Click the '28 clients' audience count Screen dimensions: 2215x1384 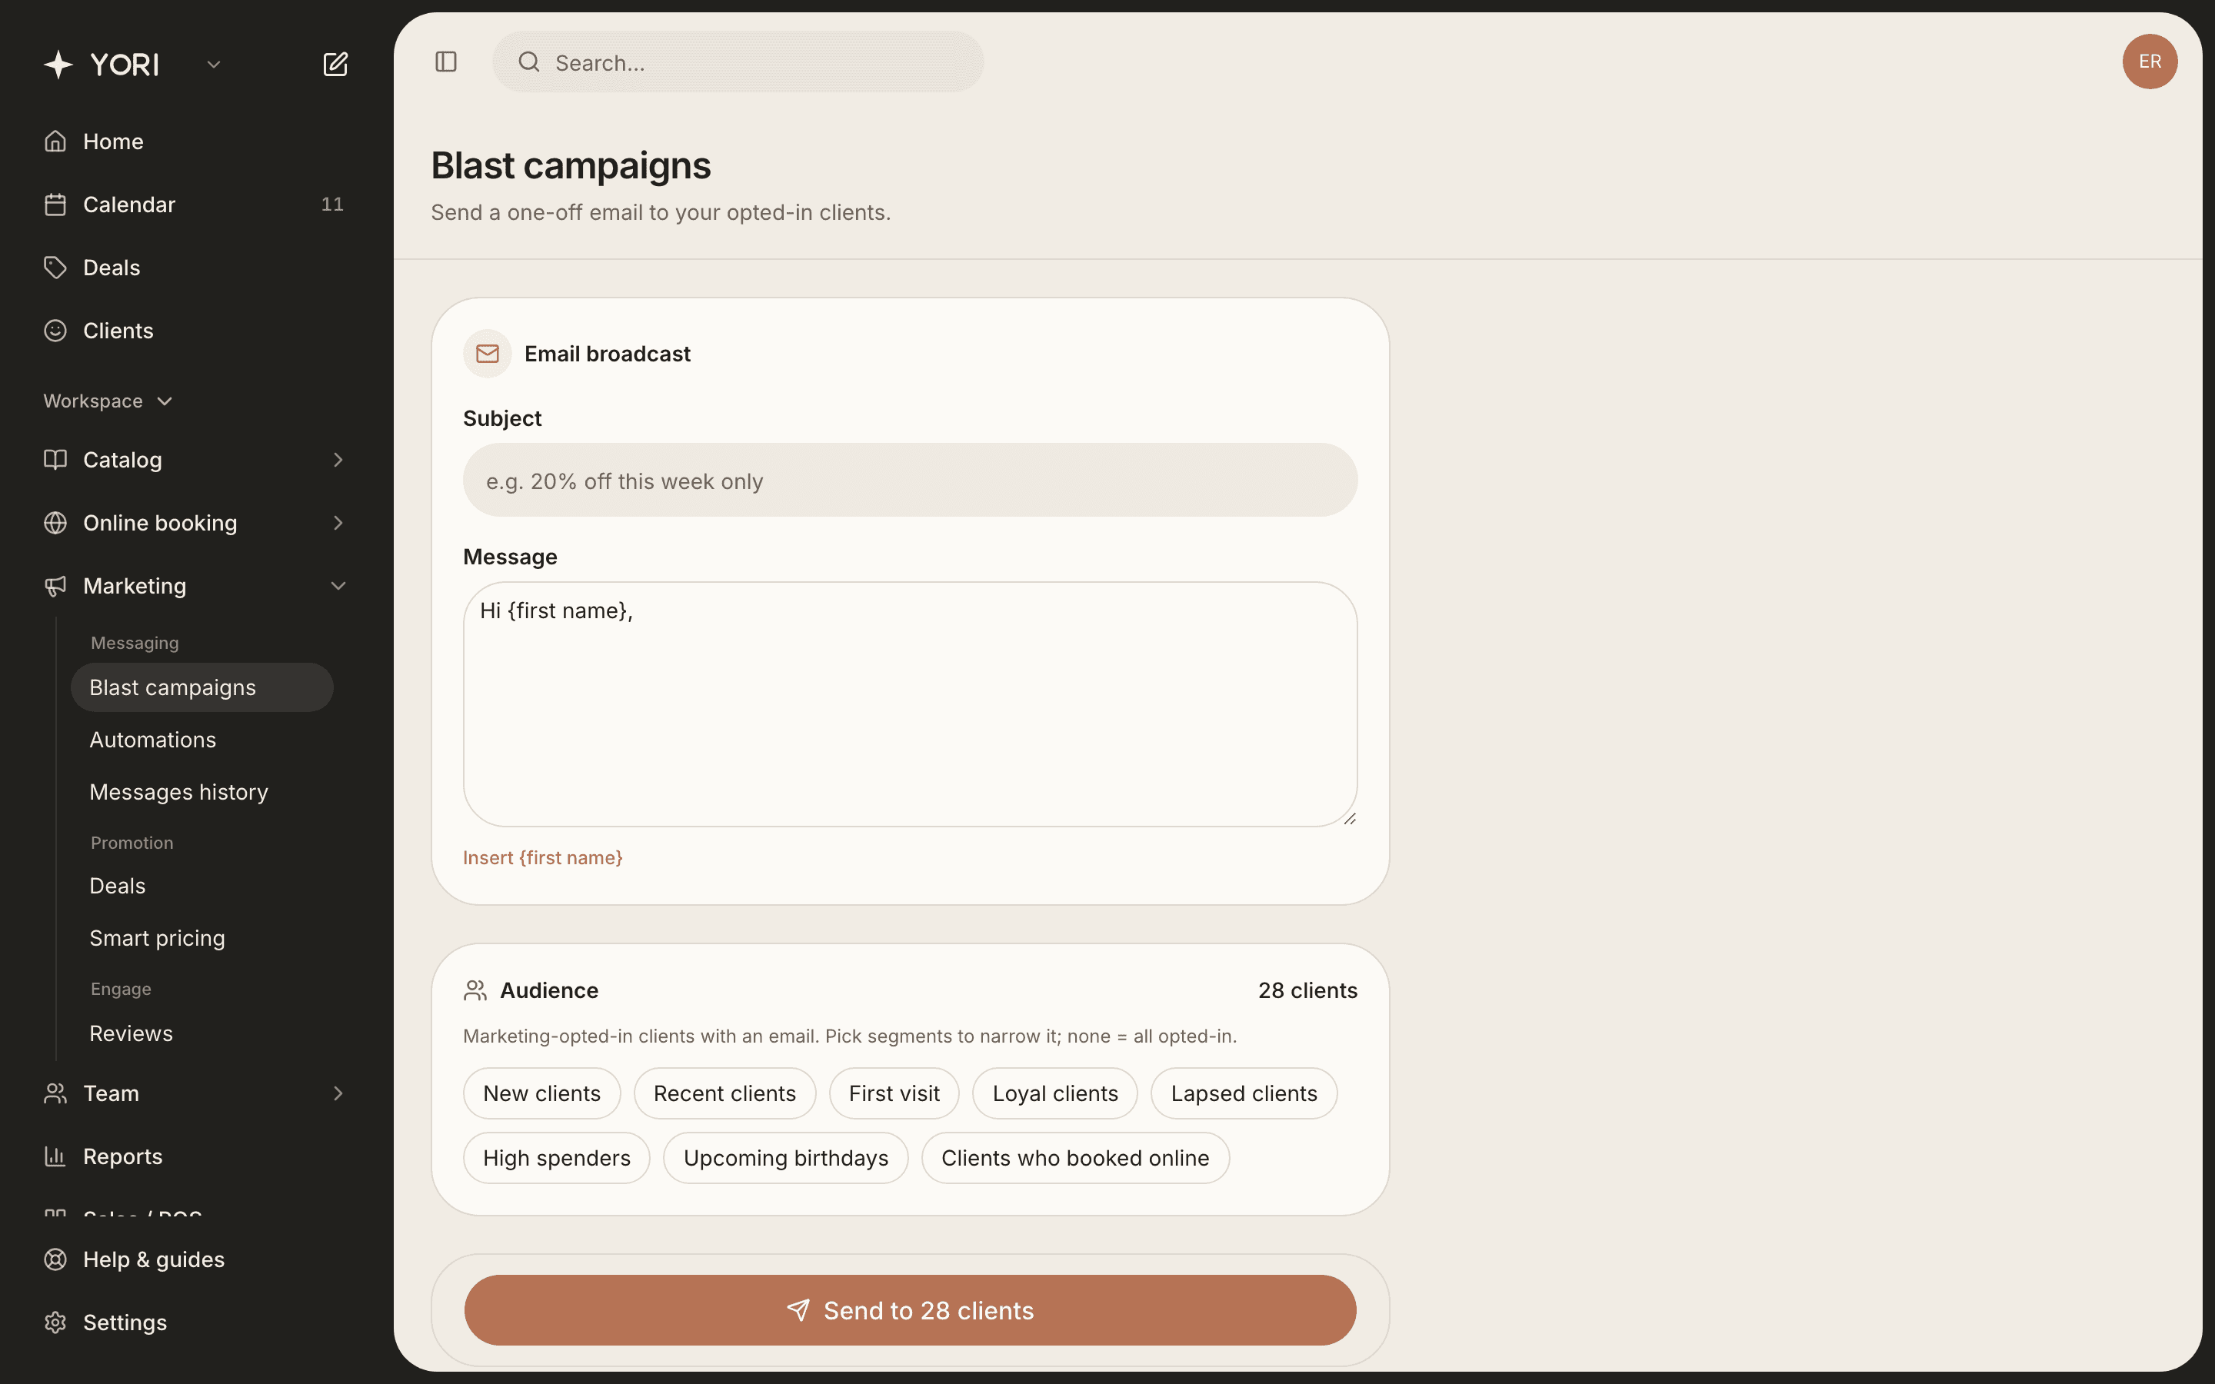tap(1307, 990)
